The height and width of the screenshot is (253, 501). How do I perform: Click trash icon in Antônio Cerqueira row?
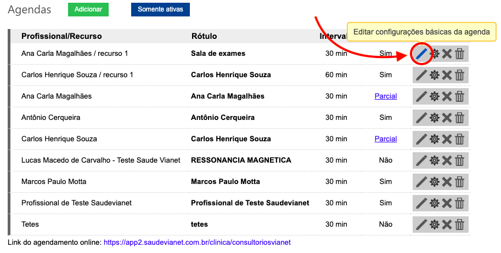[x=460, y=118]
